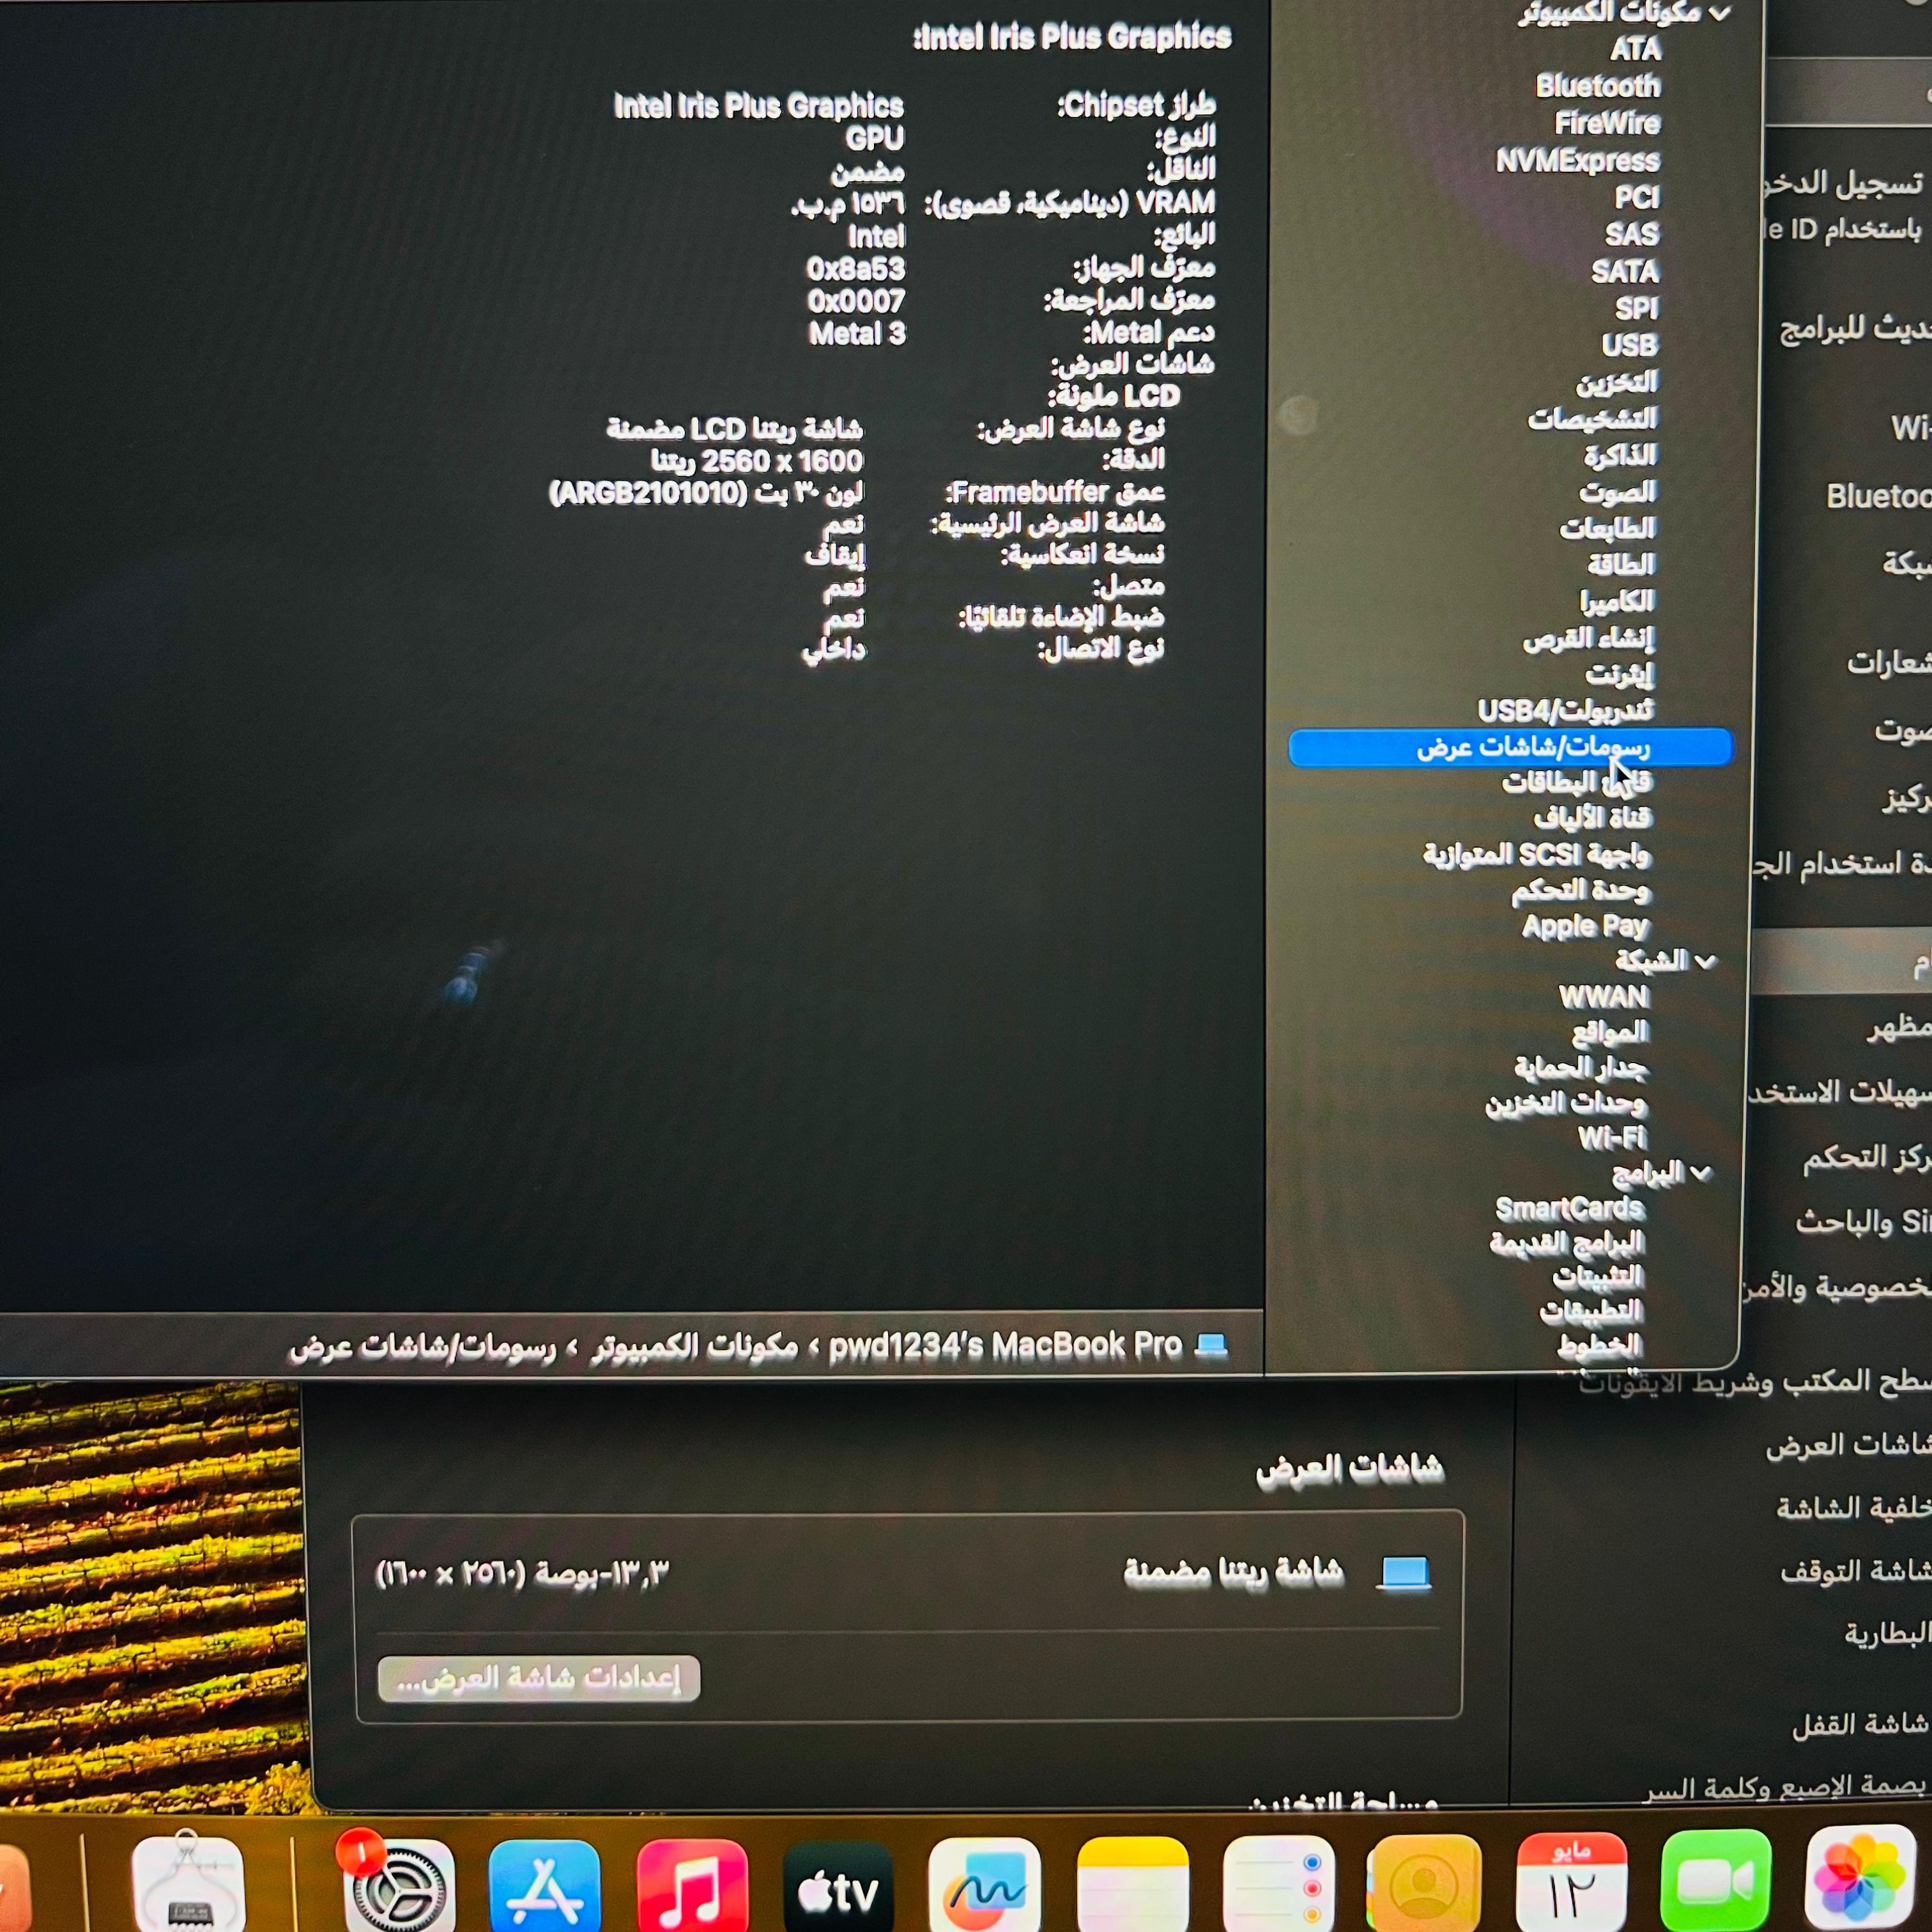This screenshot has height=1932, width=1932.
Task: Launch App Store from the Dock
Action: point(544,1885)
